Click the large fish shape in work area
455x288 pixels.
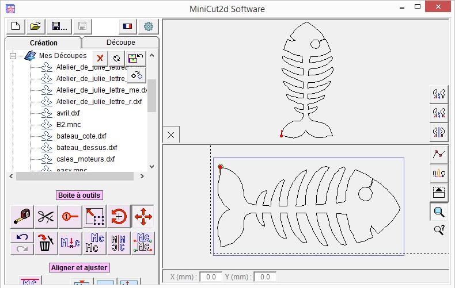click(309, 206)
